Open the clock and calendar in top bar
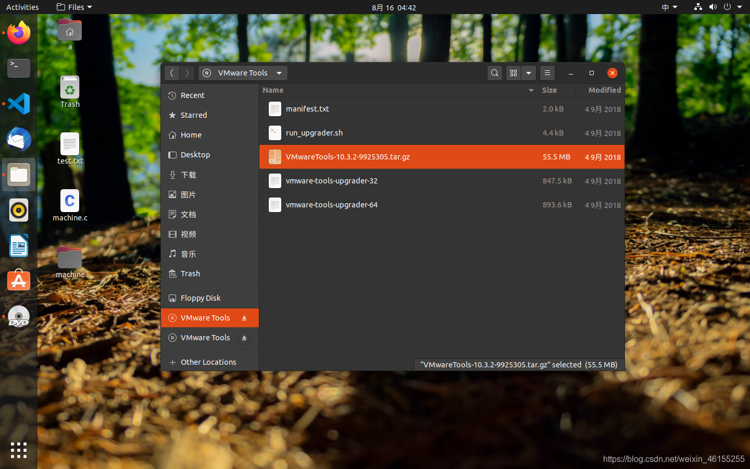 pyautogui.click(x=394, y=7)
